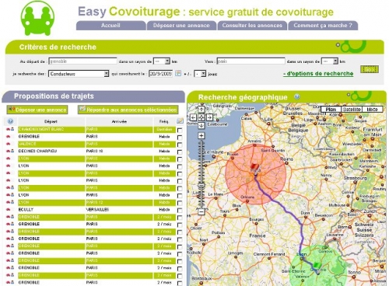Click the Vers destination input field

coord(251,61)
